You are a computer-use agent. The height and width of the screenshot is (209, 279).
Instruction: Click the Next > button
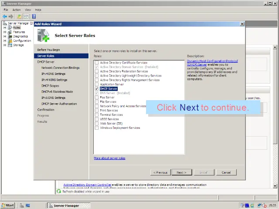tap(182, 172)
